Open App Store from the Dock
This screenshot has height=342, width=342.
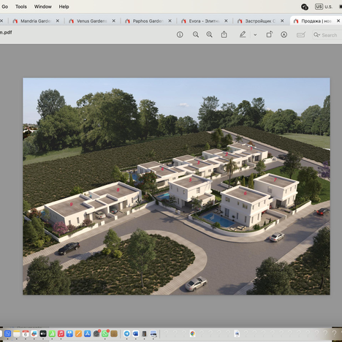(87, 334)
